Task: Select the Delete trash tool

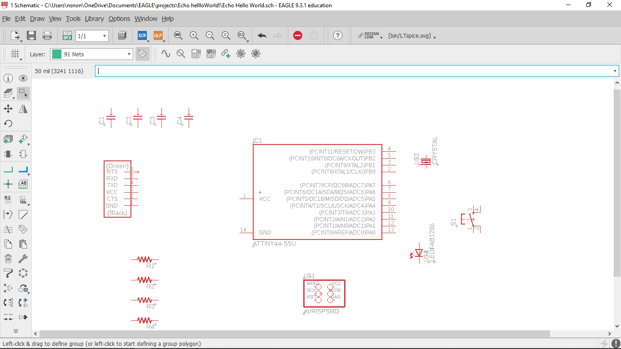Action: click(8, 259)
